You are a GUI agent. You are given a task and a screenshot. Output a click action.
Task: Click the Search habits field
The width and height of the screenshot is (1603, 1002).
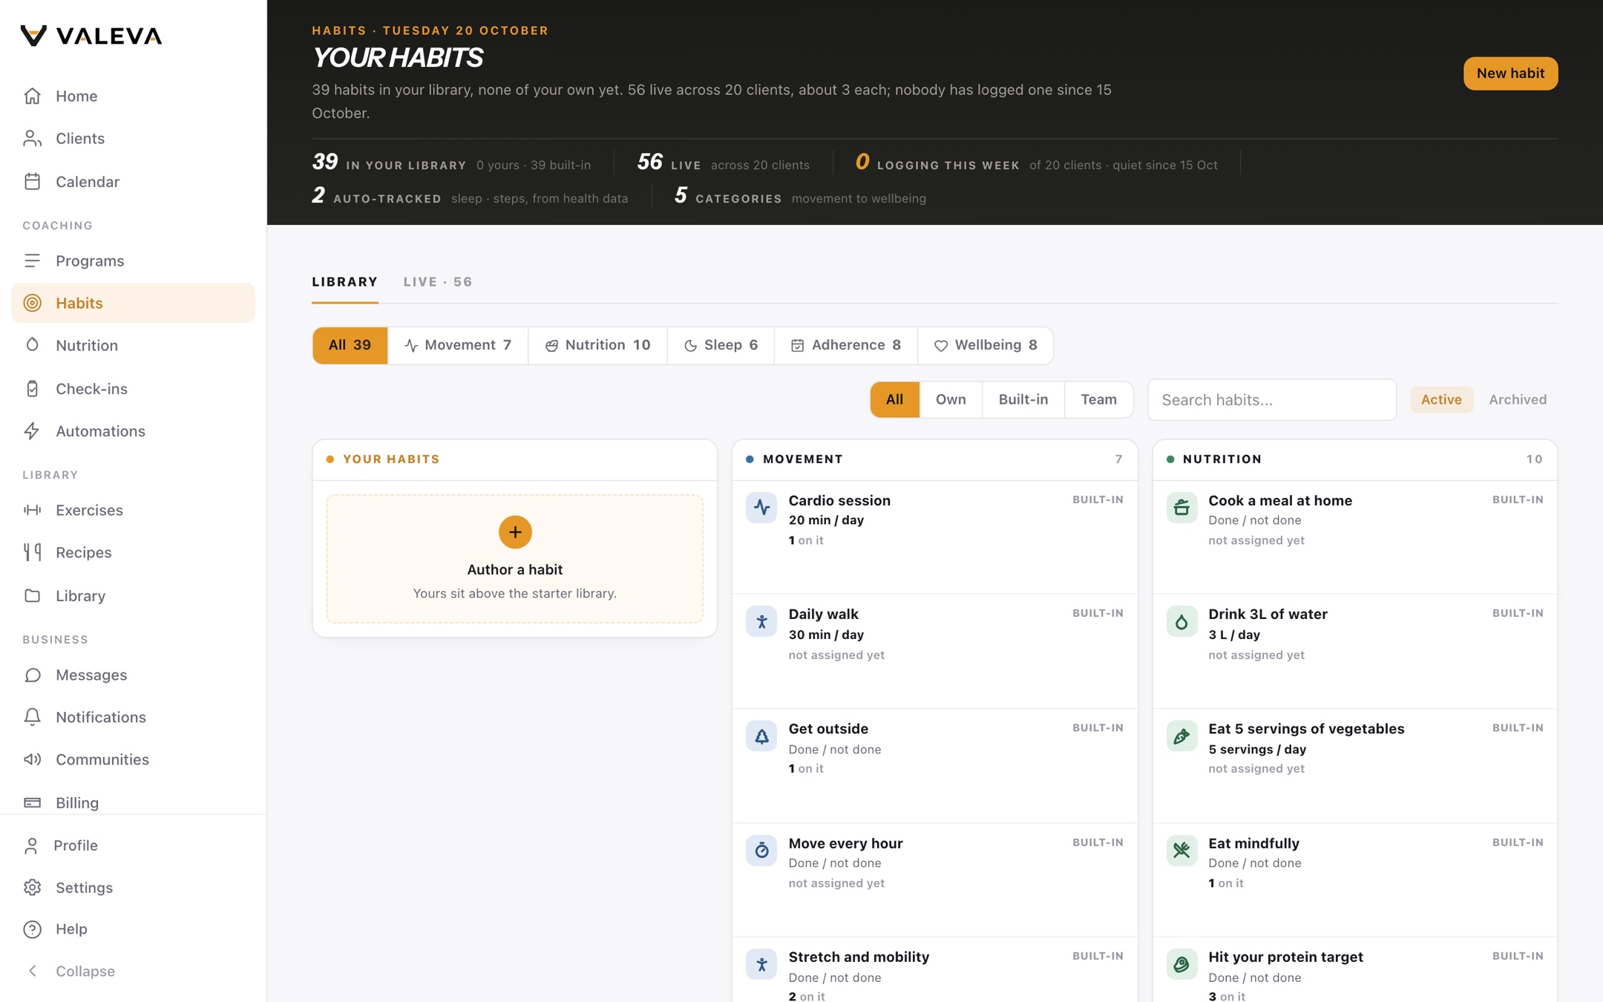coord(1272,399)
